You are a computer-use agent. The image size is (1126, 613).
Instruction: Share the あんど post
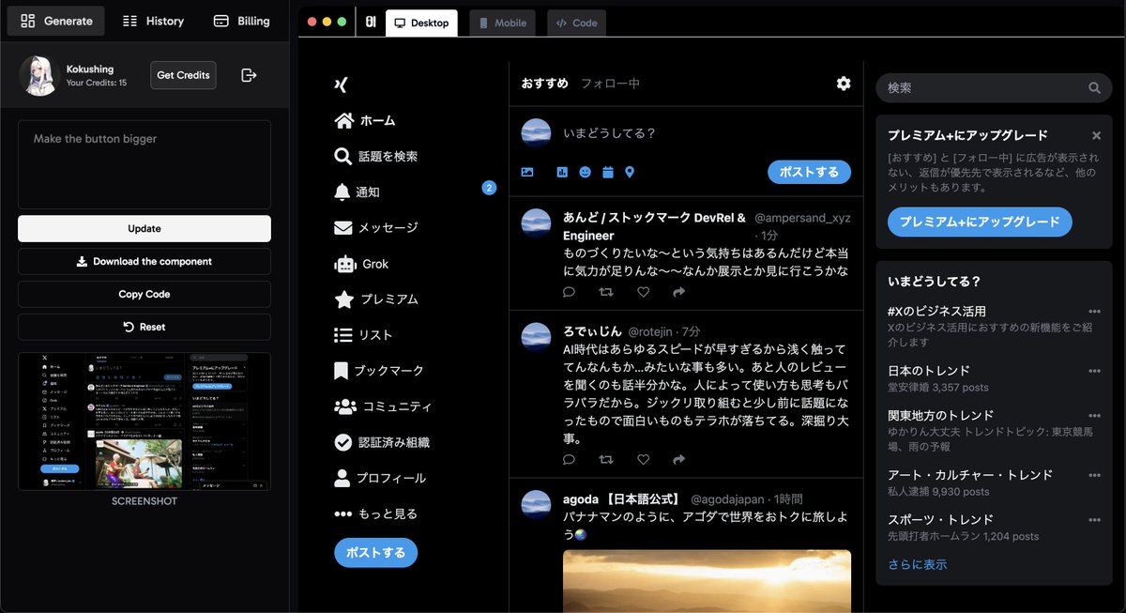point(679,292)
